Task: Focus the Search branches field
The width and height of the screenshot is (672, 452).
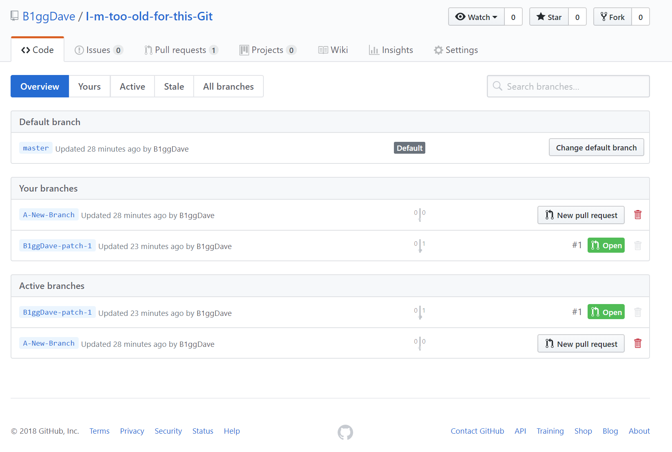Action: 568,86
